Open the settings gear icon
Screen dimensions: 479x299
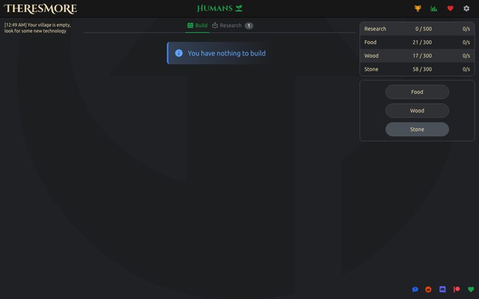(466, 9)
